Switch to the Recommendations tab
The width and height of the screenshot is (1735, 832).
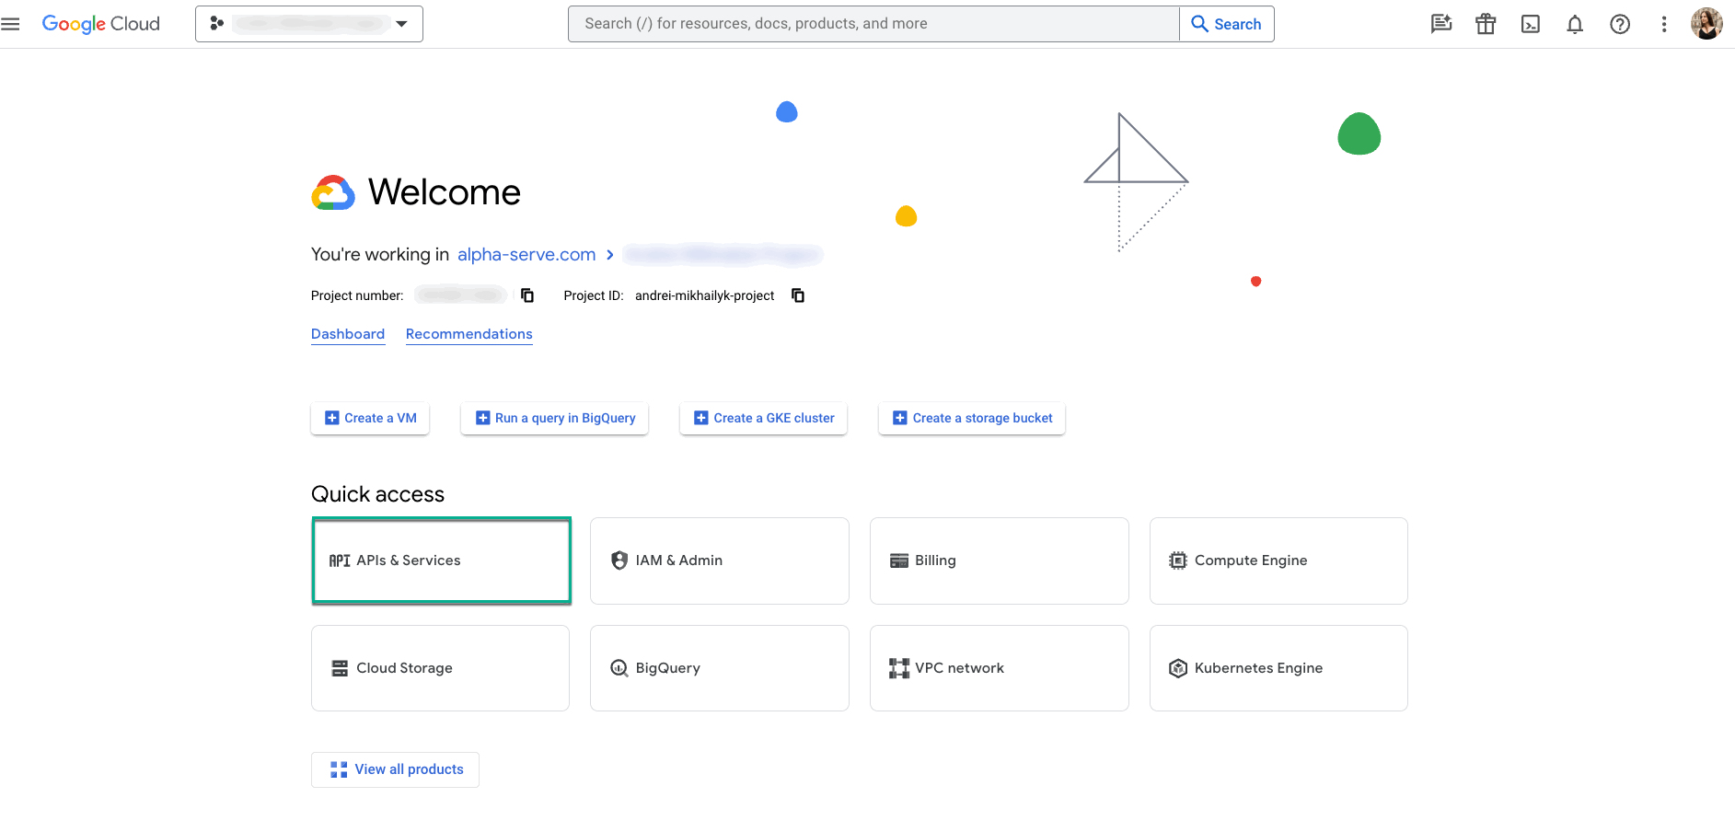(x=468, y=334)
